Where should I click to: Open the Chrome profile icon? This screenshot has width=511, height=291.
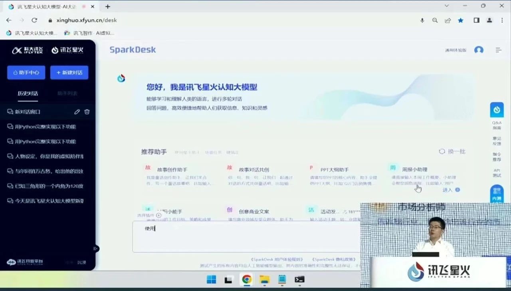point(489,20)
